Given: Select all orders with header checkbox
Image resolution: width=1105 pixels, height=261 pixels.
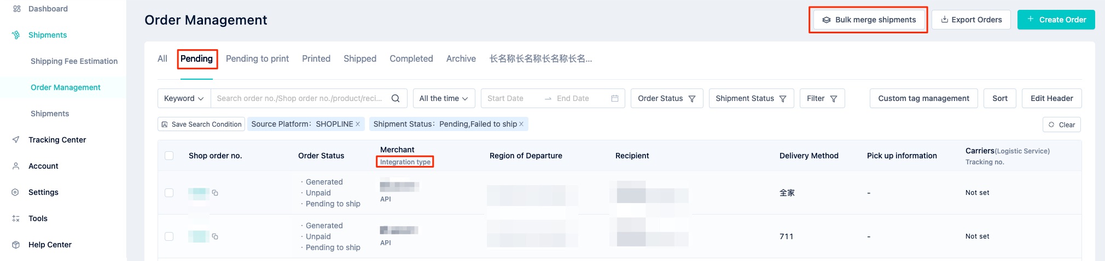Looking at the screenshot, I should (x=169, y=156).
